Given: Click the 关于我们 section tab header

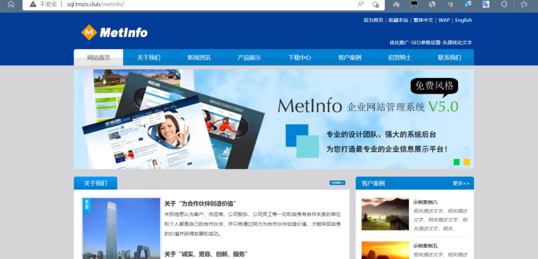Looking at the screenshot, I should pos(96,184).
